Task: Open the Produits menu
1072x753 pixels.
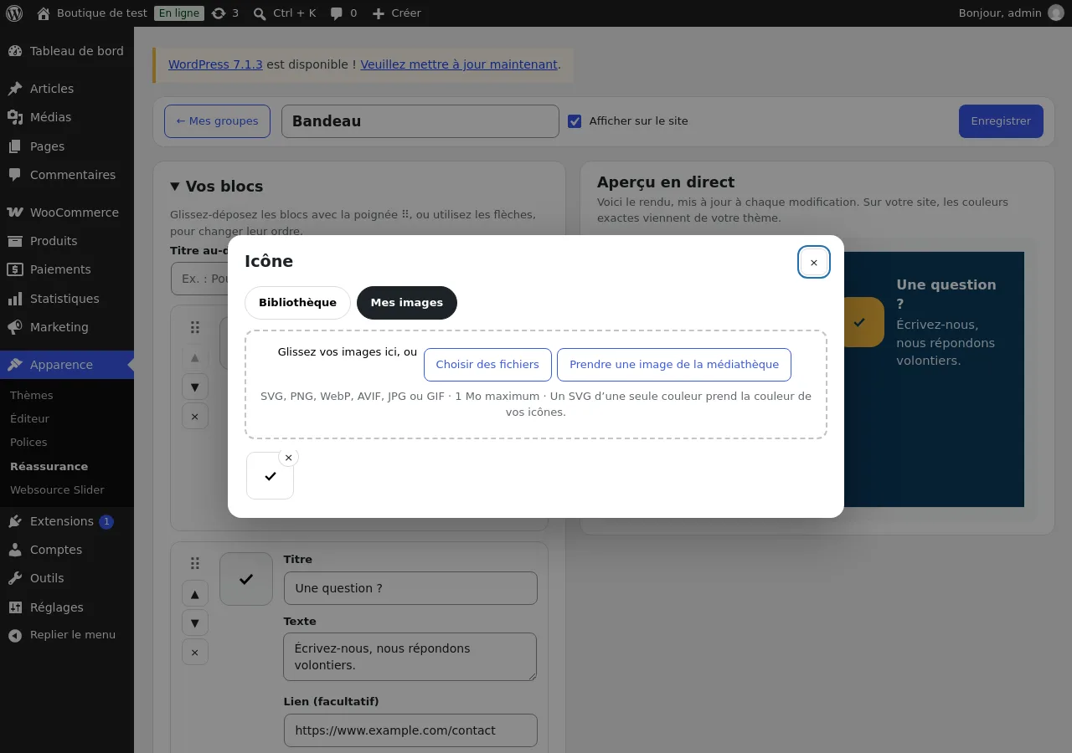Action: pyautogui.click(x=67, y=241)
